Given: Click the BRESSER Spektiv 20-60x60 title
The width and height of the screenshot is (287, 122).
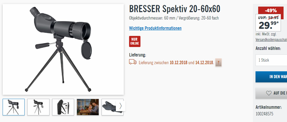Looking at the screenshot, I should 175,9.
